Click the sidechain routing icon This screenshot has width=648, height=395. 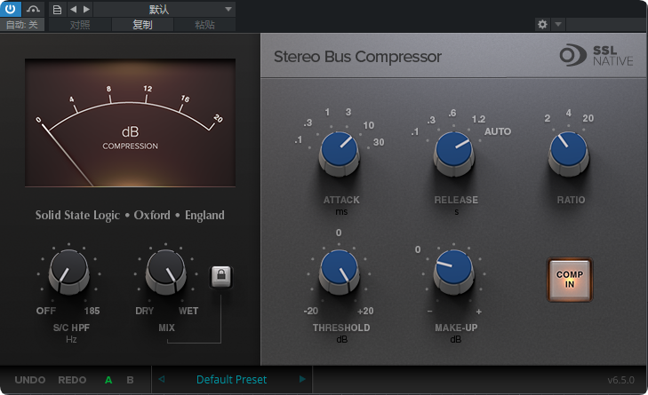pyautogui.click(x=33, y=9)
